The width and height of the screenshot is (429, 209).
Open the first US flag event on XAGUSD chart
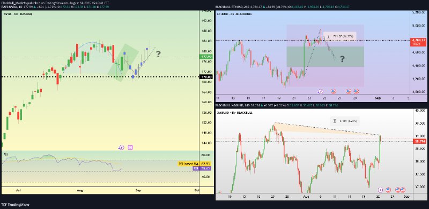(x=388, y=190)
